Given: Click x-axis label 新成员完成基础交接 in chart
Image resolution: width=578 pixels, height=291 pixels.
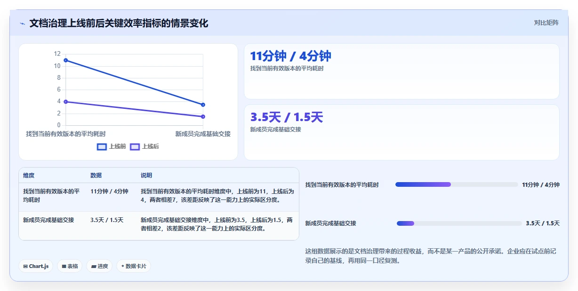Looking at the screenshot, I should (203, 134).
